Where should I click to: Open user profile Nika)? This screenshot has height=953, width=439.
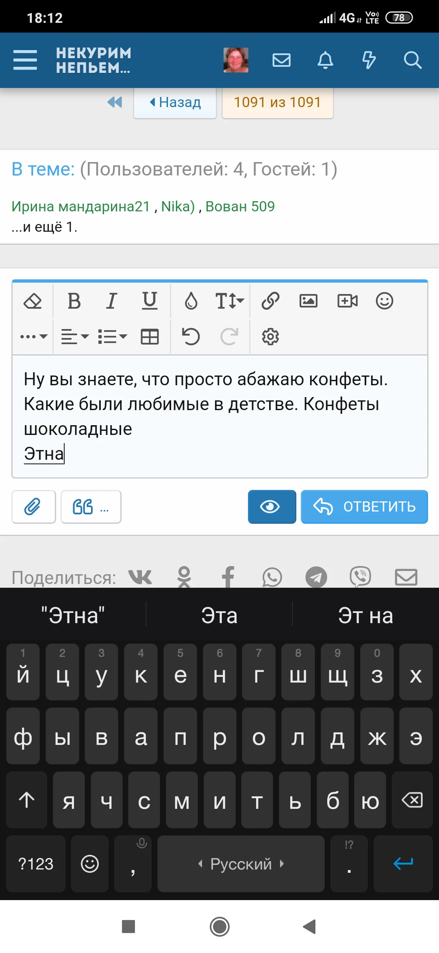click(x=178, y=206)
